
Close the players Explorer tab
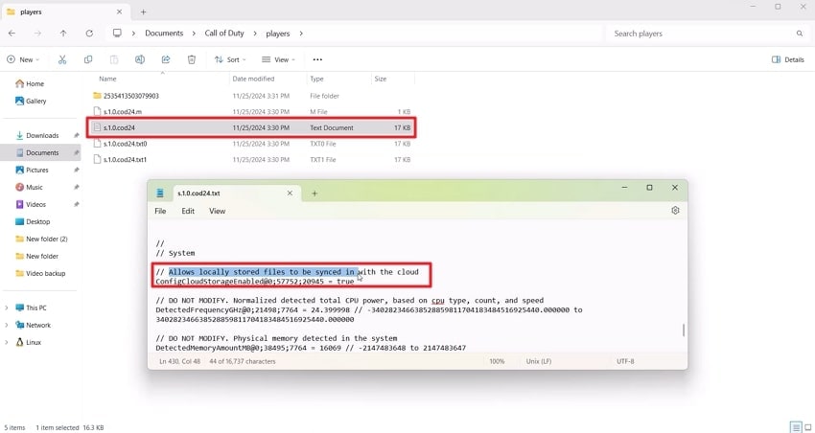[119, 11]
